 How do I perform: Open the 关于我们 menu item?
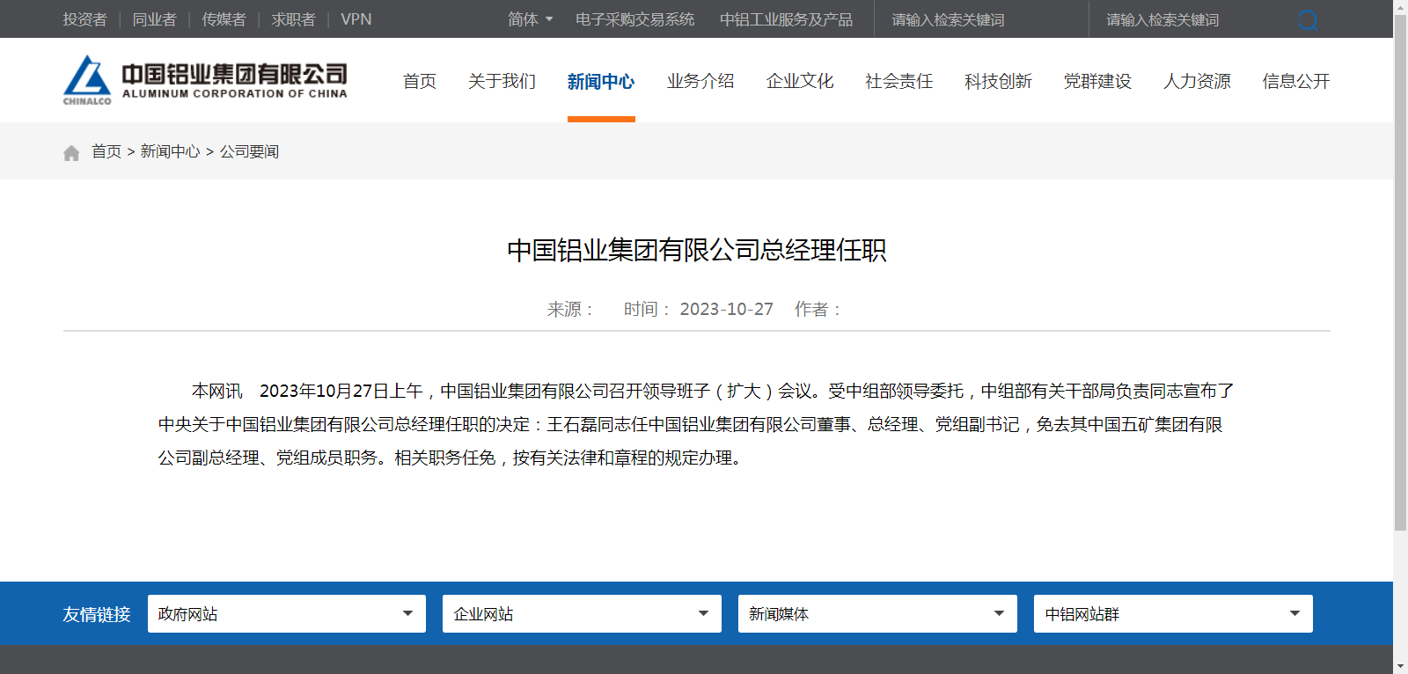502,81
